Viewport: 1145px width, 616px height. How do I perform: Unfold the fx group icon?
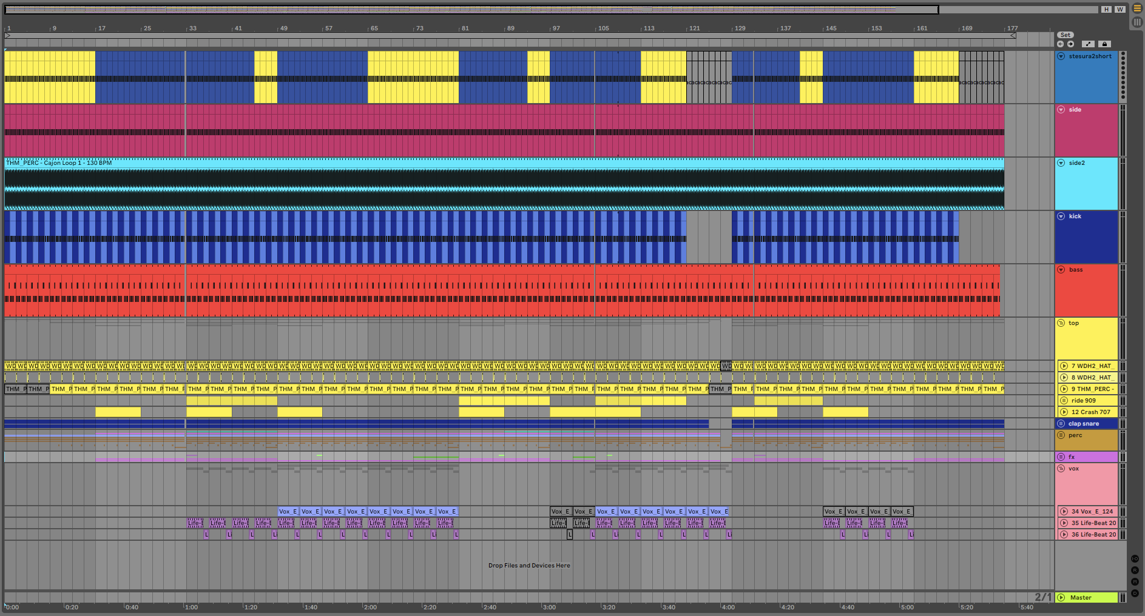pos(1061,457)
